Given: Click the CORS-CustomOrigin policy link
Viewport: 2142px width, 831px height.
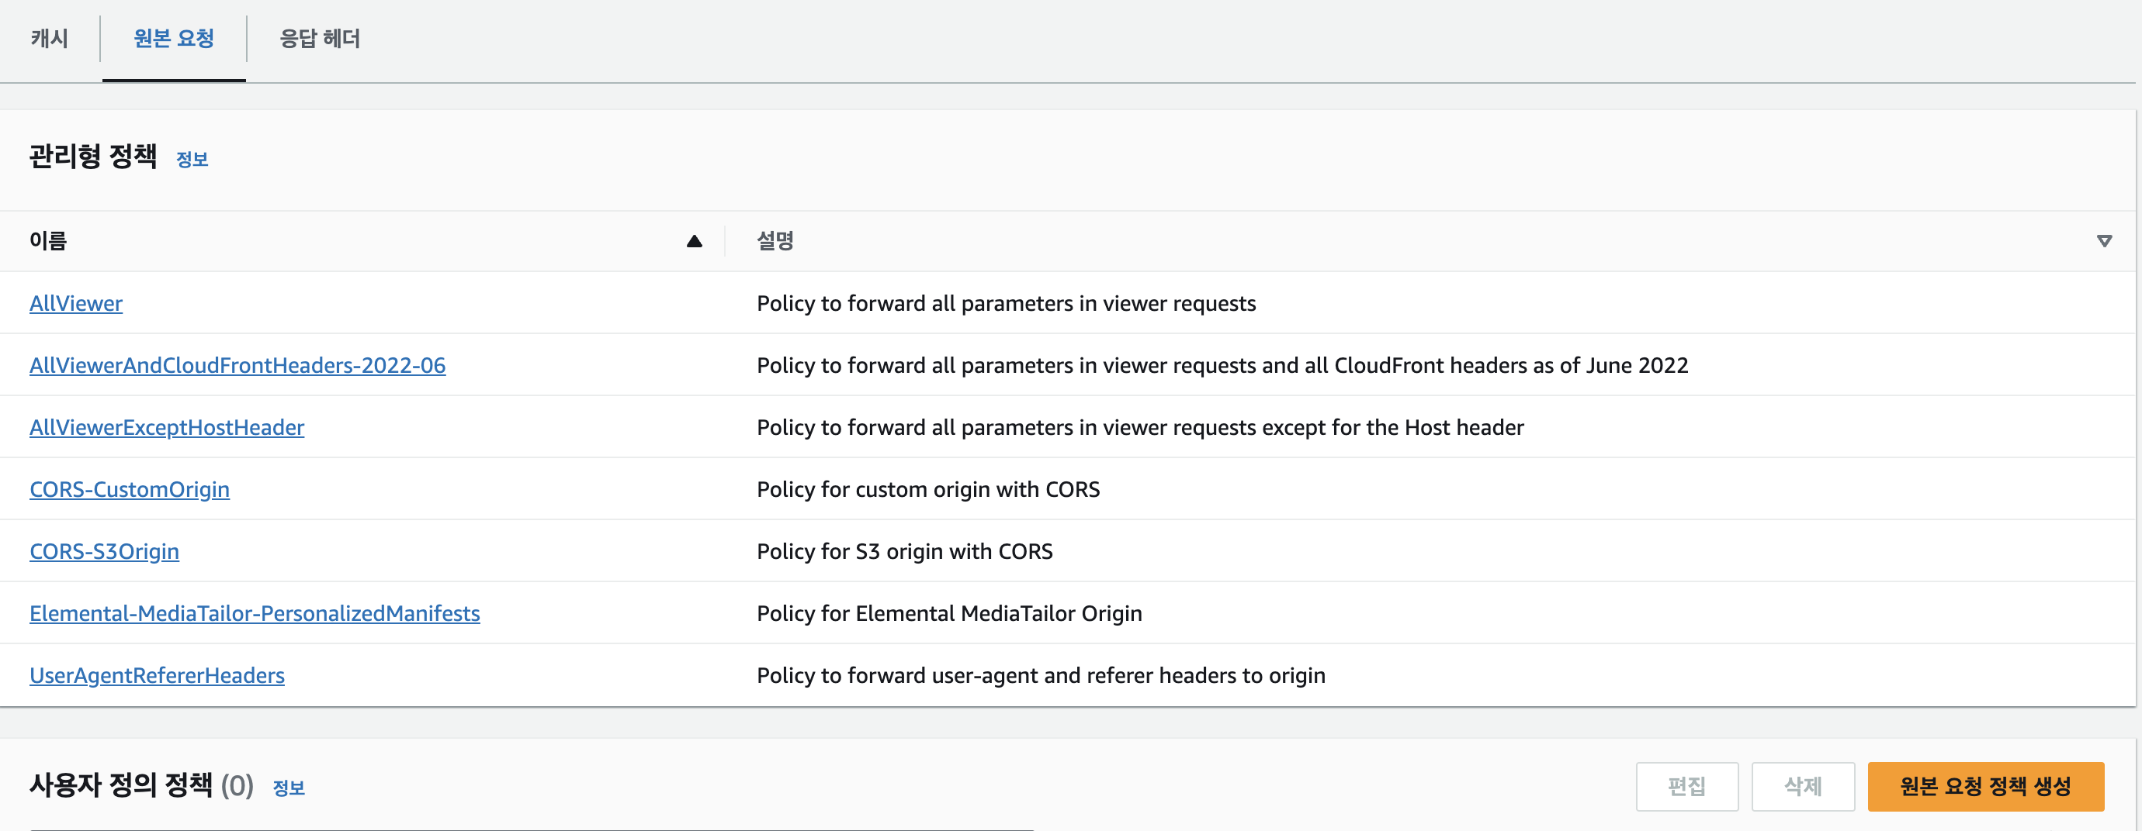Looking at the screenshot, I should click(x=129, y=490).
